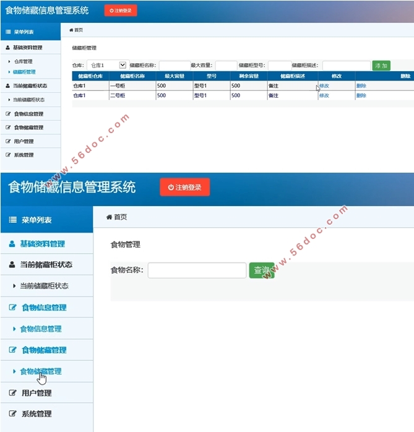
Task: Click 删除 link for the 二号柜 row
Action: 361,96
